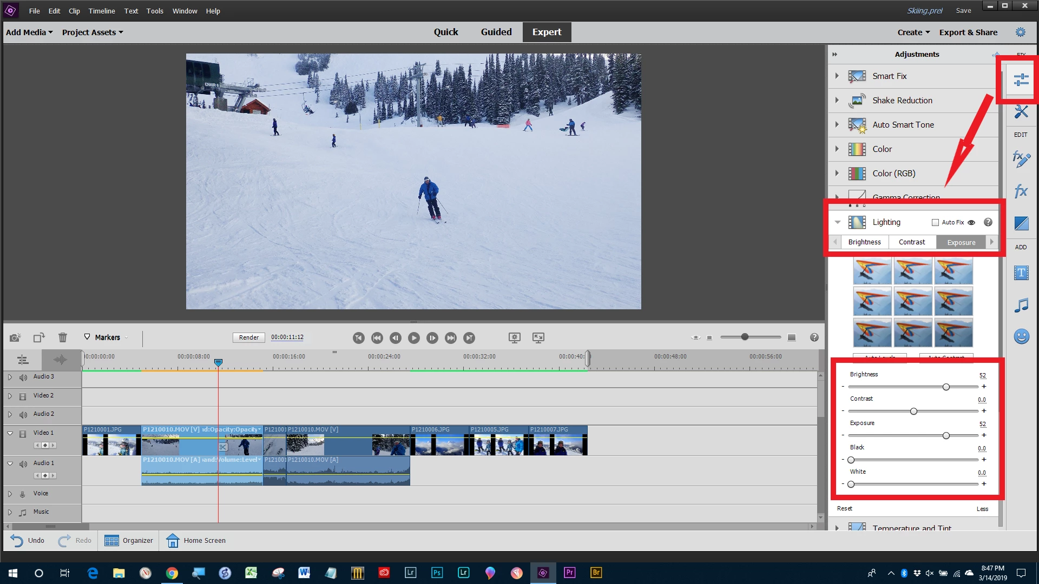Enable the Lighting Auto Fix checkbox

point(935,222)
